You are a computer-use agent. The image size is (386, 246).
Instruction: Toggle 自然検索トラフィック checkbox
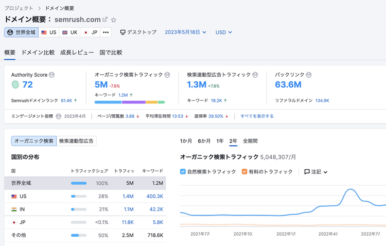point(183,171)
